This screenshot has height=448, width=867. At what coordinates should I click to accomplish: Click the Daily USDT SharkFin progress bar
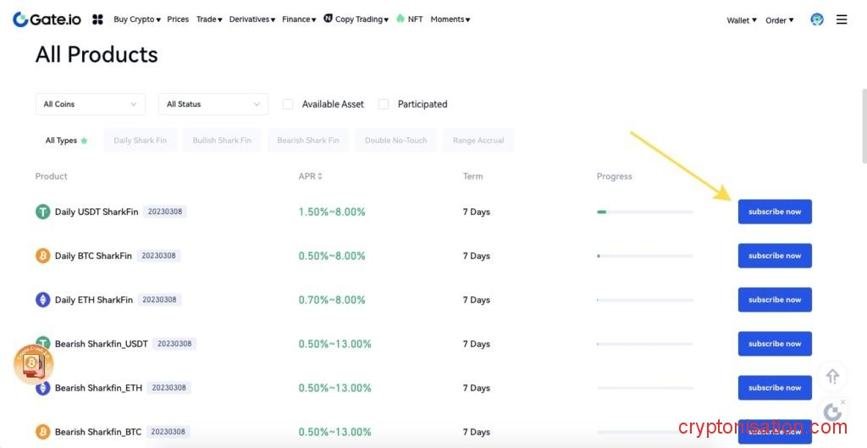pyautogui.click(x=644, y=212)
